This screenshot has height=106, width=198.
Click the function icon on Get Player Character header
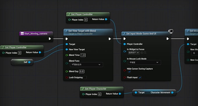click(83, 89)
